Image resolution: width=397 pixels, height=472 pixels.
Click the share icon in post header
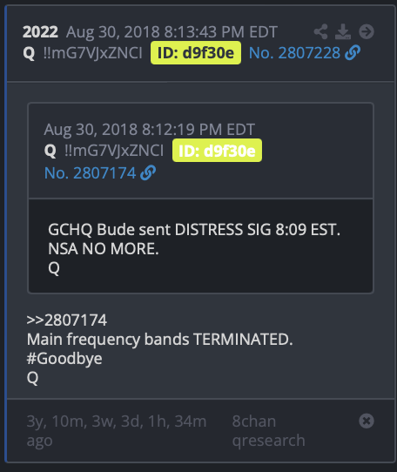click(x=320, y=31)
